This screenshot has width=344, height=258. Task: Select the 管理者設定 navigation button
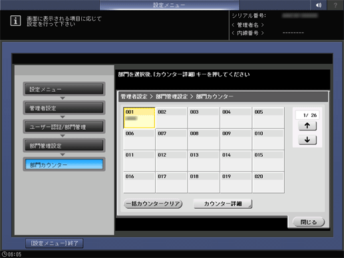[x=64, y=108]
